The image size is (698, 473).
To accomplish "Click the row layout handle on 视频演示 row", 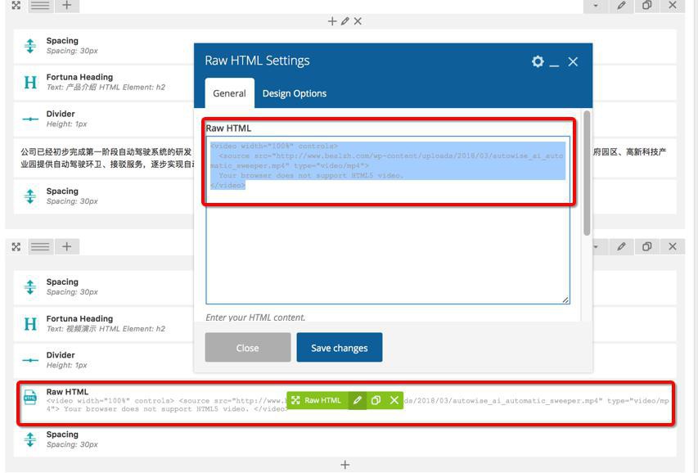I will click(x=40, y=247).
